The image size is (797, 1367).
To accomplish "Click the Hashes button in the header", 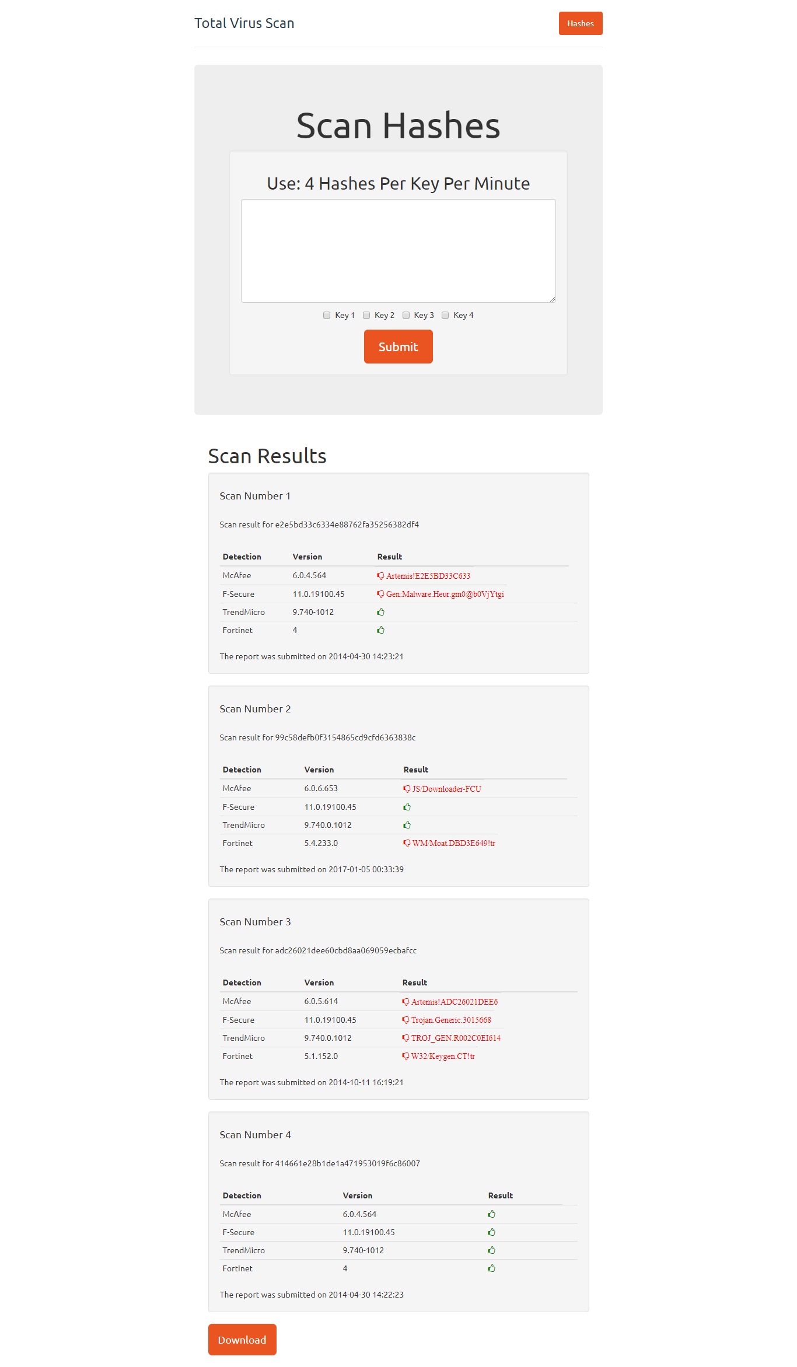I will 580,23.
